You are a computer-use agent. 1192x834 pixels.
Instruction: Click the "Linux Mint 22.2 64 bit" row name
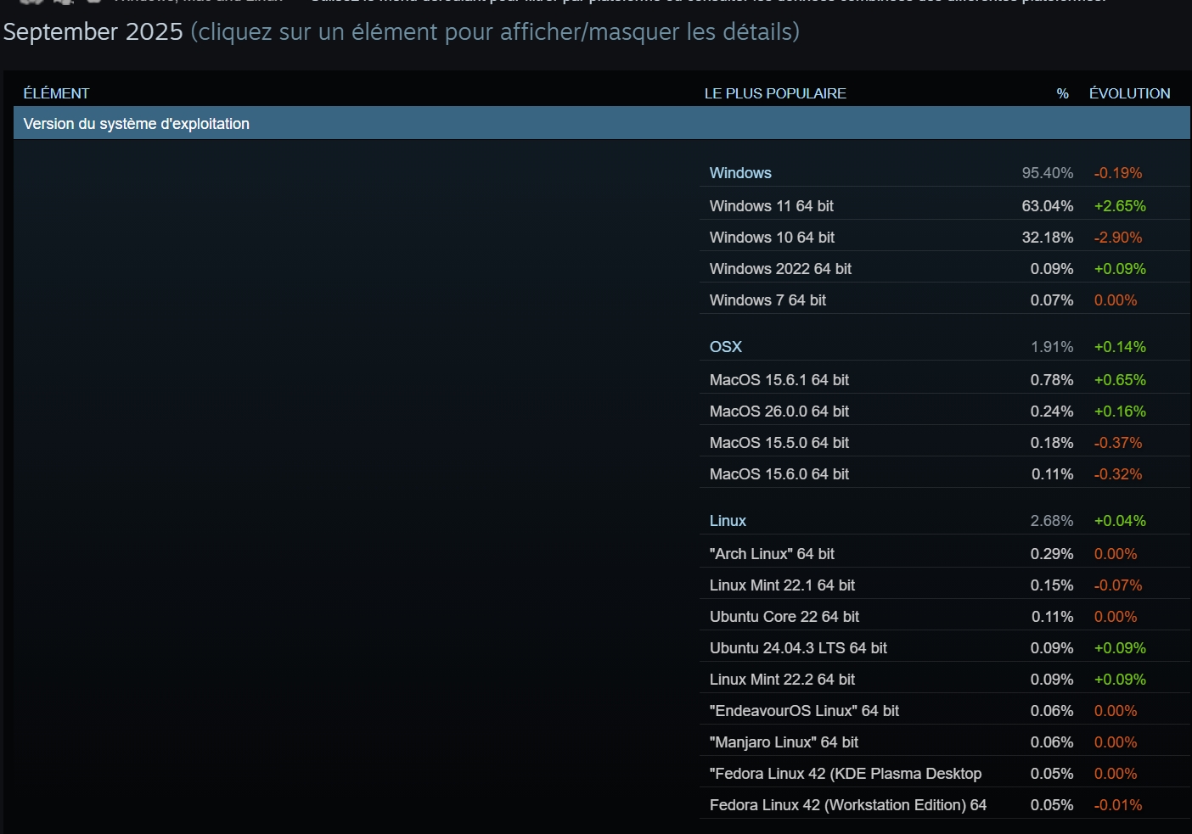click(782, 680)
